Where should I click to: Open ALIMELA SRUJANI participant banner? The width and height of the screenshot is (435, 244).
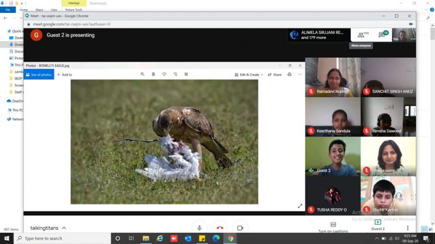(318, 35)
